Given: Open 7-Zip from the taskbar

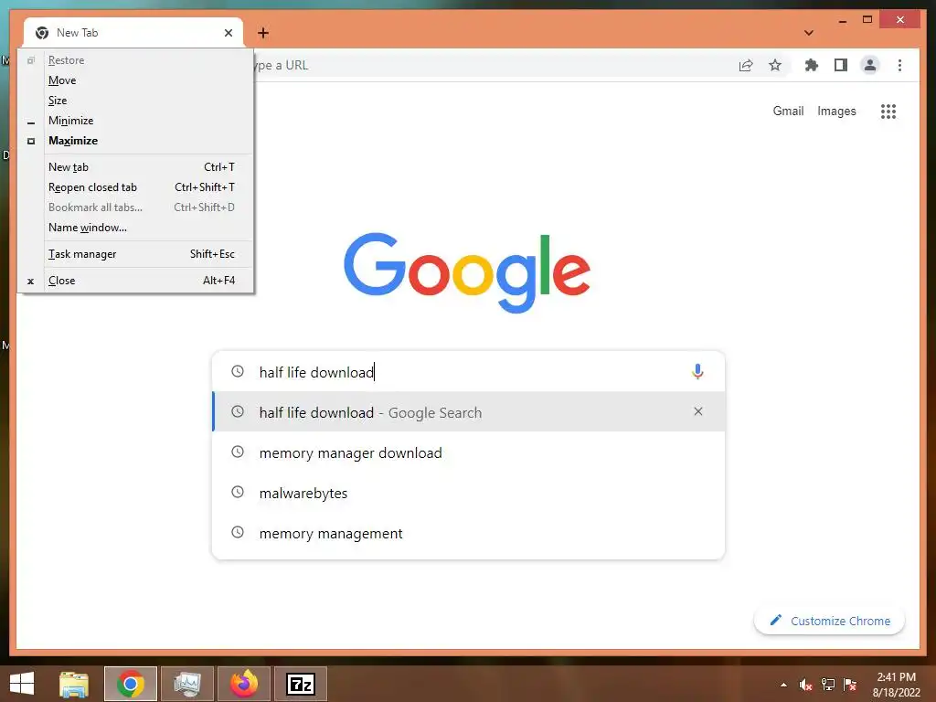Looking at the screenshot, I should pyautogui.click(x=300, y=684).
